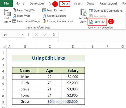Image resolution: width=126 pixels, height=108 pixels.
Task: Click the Get Data database icon
Action: tap(7, 12)
